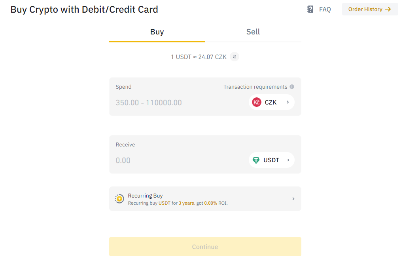Open the FAQ link
Viewport: 420px width, 268px height.
tap(325, 9)
